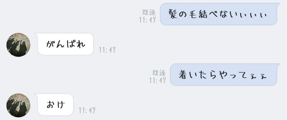This screenshot has height=120, width=287.
Task: Click the character け in the おけ bubble
Action: point(60,105)
